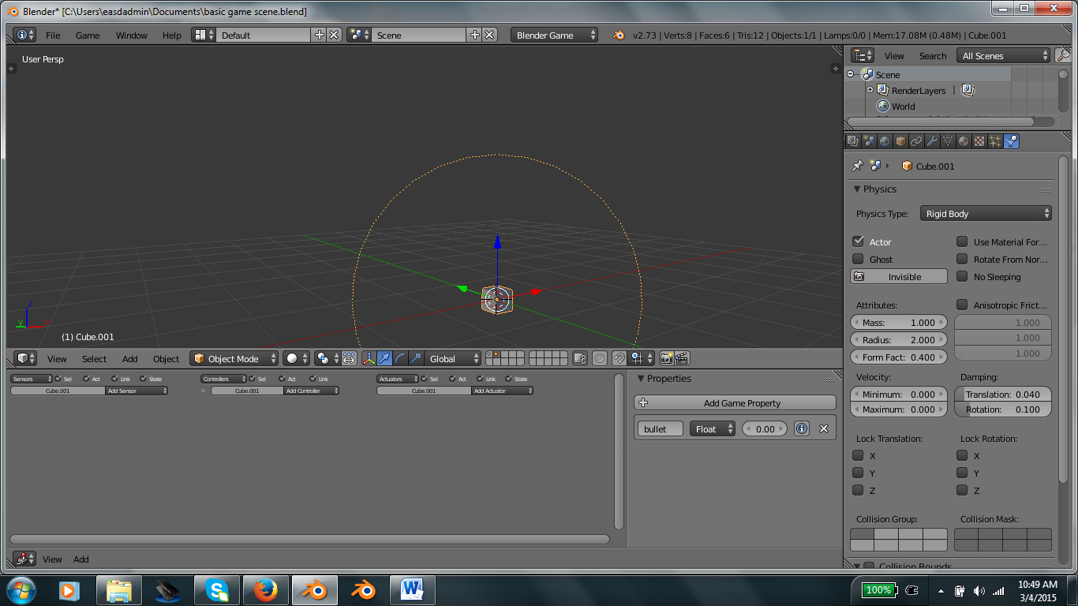Screen dimensions: 1078x606
Task: Open the Object Constraints chain-link tab
Action: pyautogui.click(x=916, y=141)
